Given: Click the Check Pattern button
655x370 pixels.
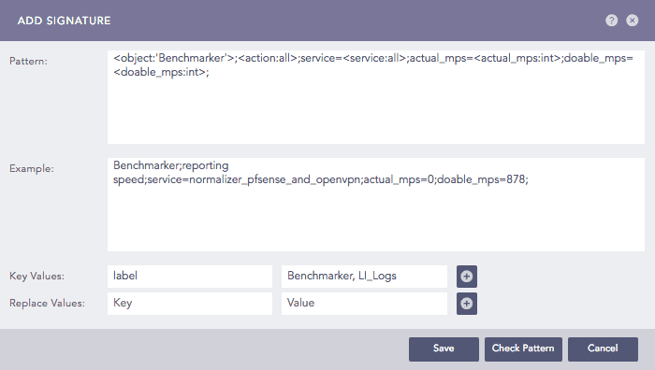Looking at the screenshot, I should [x=523, y=349].
